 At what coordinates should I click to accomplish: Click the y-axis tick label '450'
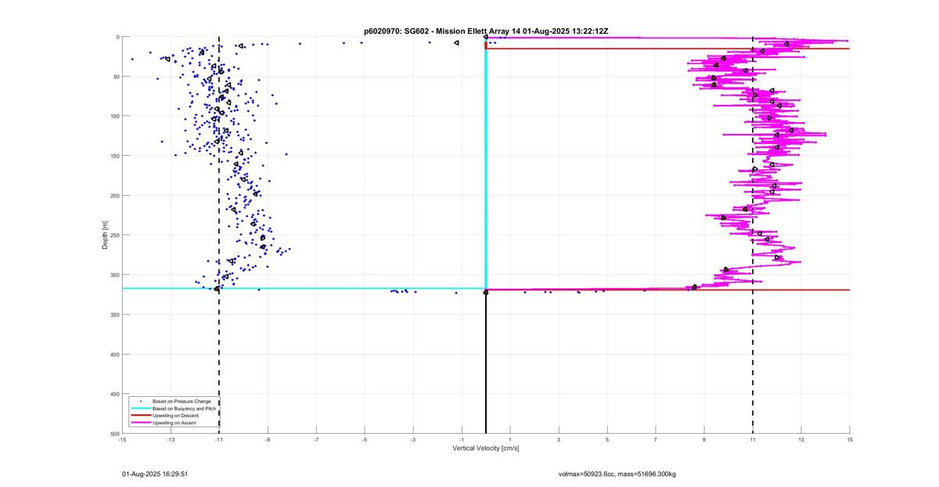[114, 394]
